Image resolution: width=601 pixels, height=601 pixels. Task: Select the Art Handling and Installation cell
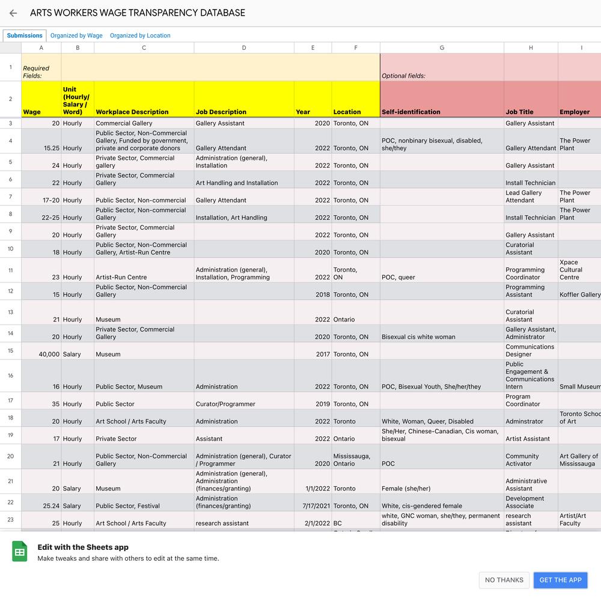(x=244, y=179)
